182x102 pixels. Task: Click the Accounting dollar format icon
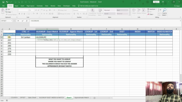pos(74,14)
